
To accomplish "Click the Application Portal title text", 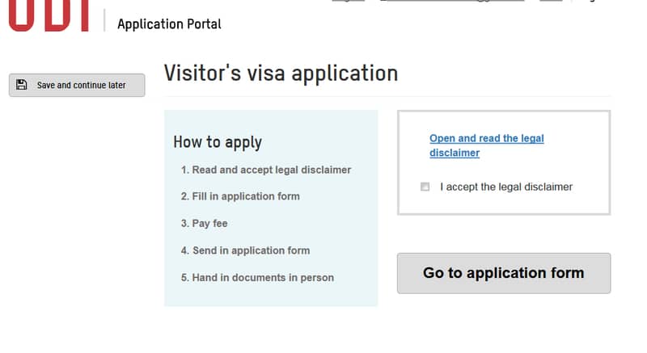I will pos(169,24).
